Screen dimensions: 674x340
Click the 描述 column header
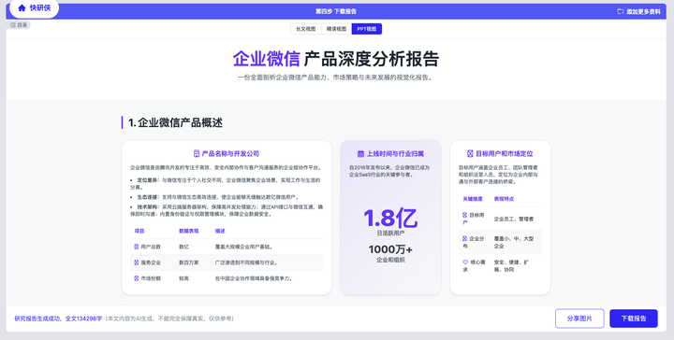point(220,231)
